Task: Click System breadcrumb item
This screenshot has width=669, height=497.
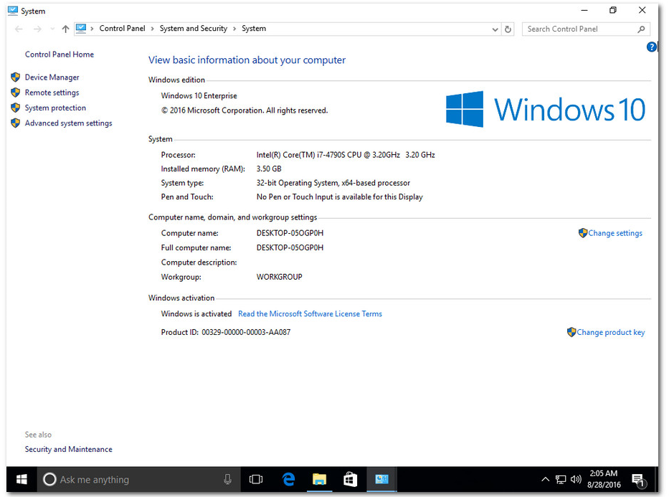Action: pos(254,28)
